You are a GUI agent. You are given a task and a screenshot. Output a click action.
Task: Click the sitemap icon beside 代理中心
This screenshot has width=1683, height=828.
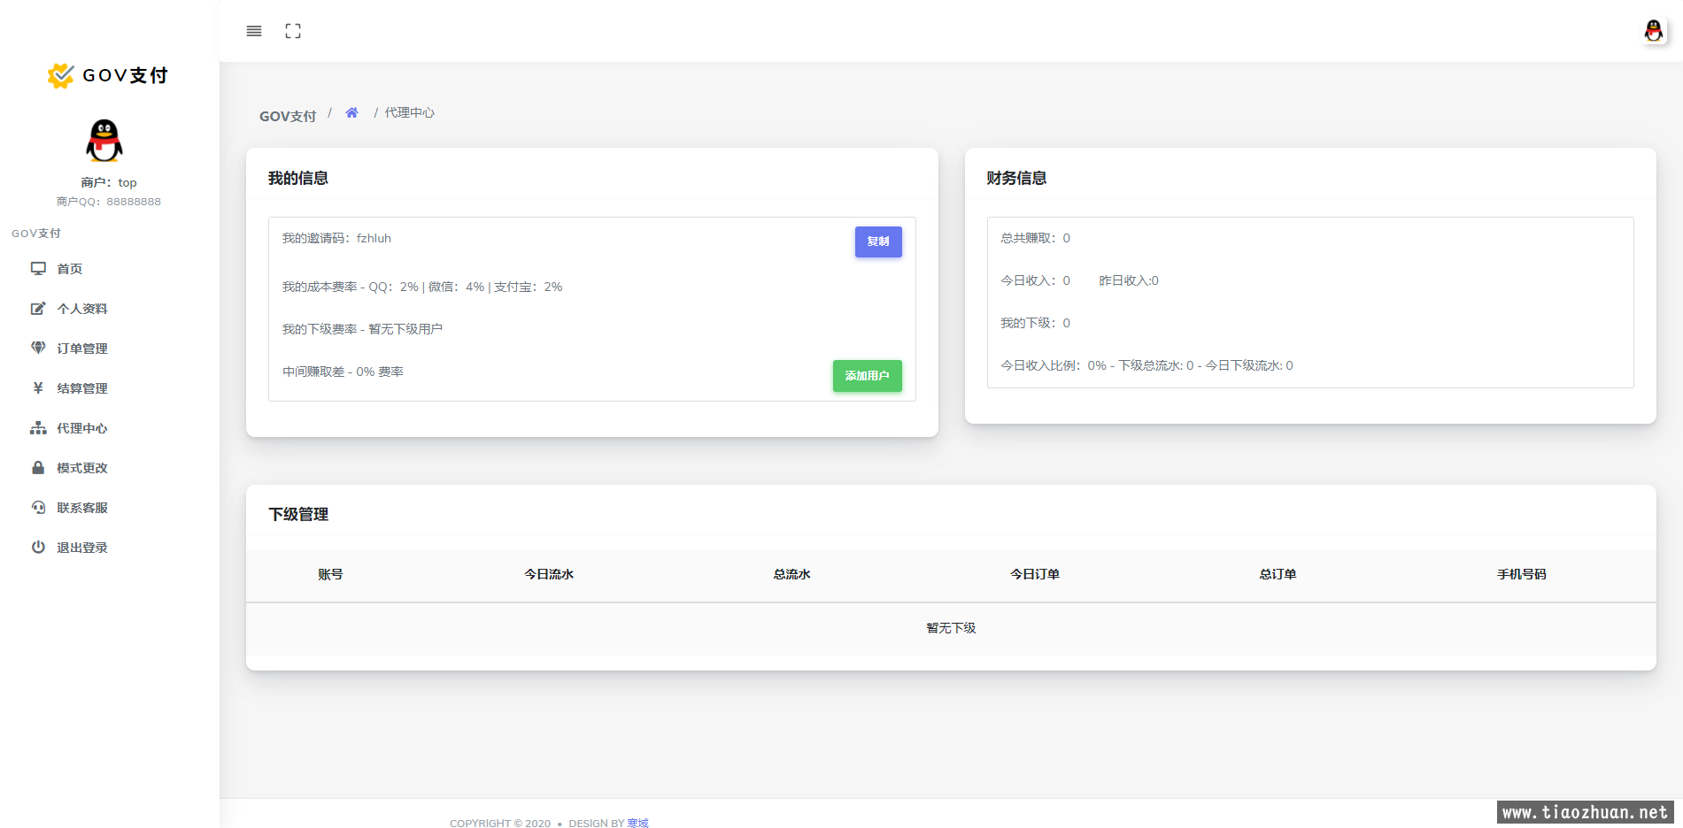[38, 428]
